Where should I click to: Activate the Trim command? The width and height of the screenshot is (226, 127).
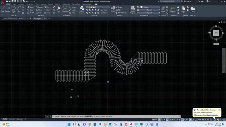(x=47, y=7)
